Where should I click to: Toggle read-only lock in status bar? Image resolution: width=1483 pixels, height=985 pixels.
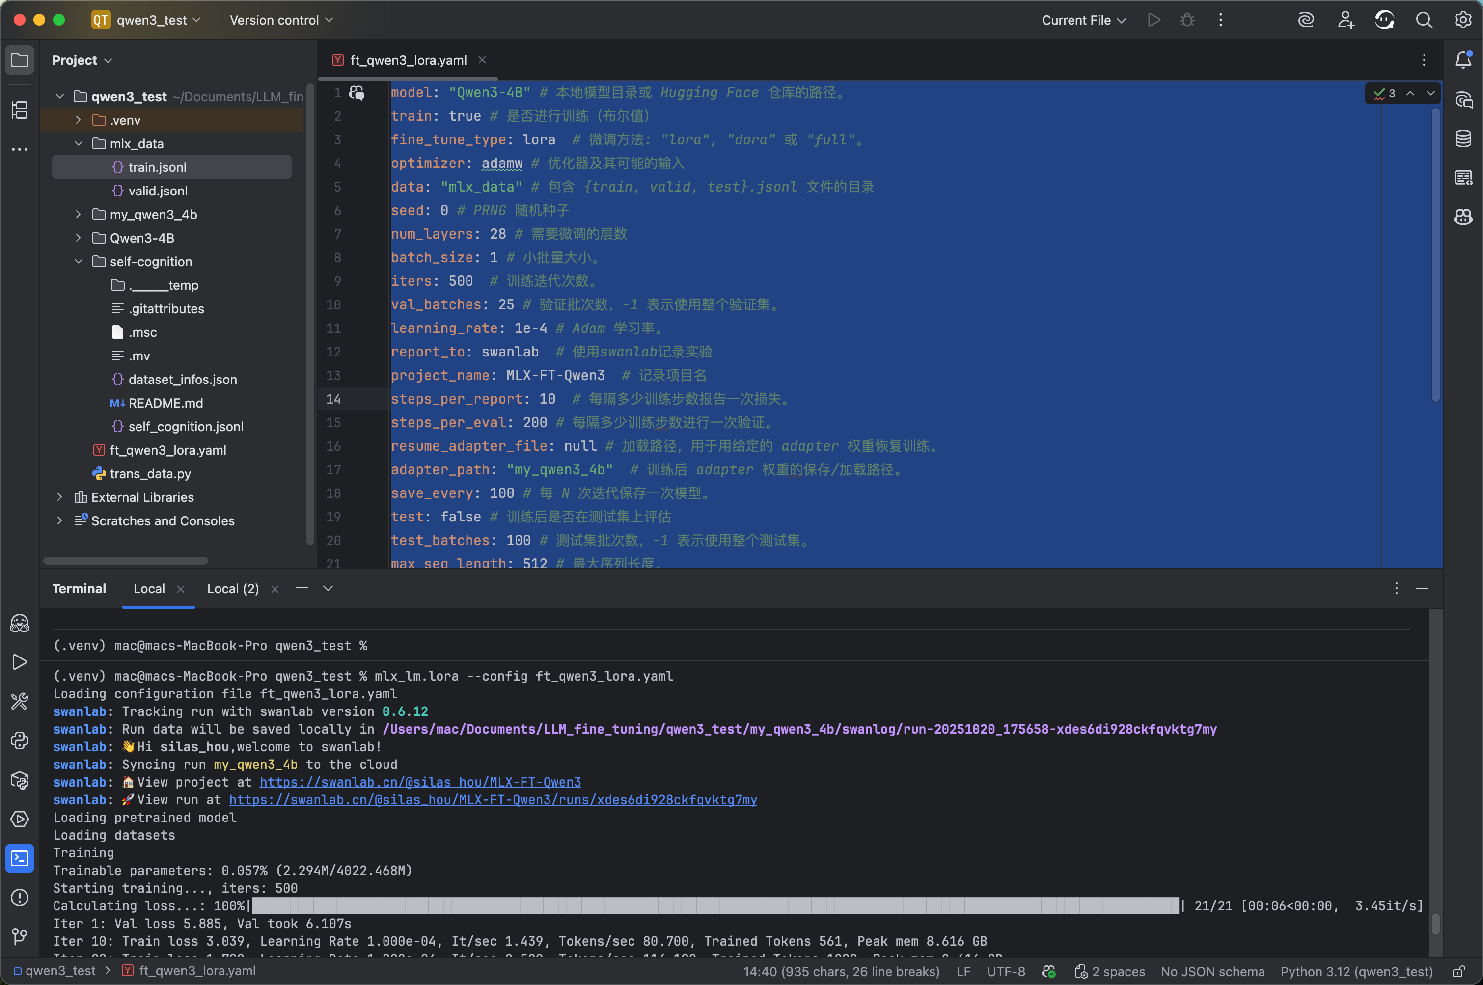pyautogui.click(x=1458, y=971)
